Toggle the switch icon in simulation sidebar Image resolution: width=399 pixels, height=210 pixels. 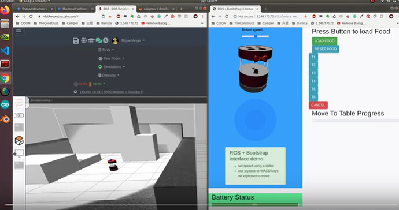(19, 115)
